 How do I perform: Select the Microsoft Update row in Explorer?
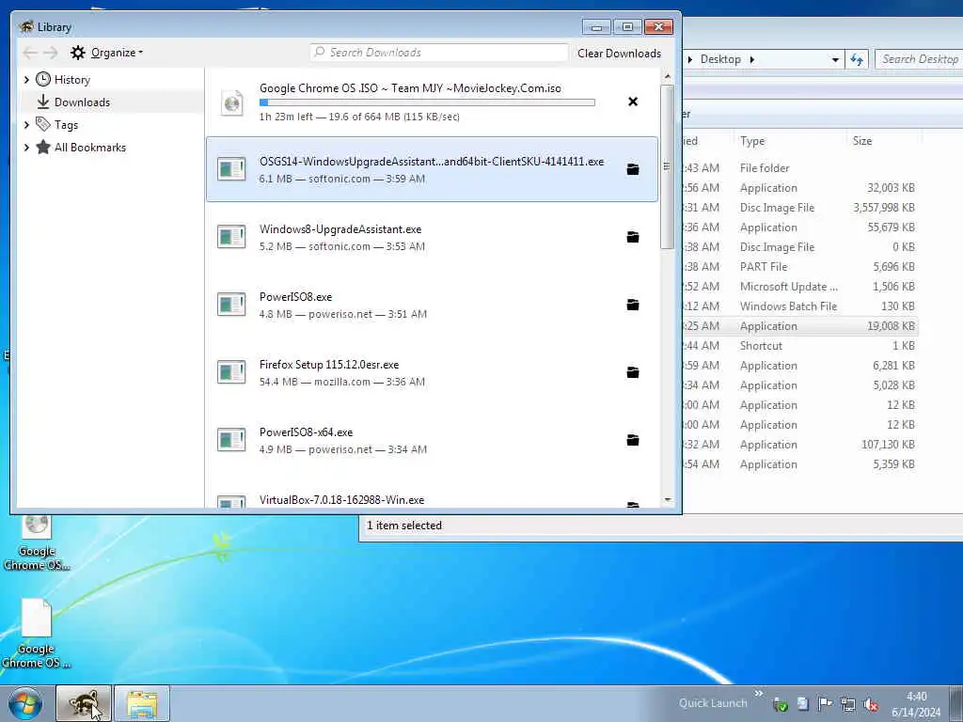point(801,287)
